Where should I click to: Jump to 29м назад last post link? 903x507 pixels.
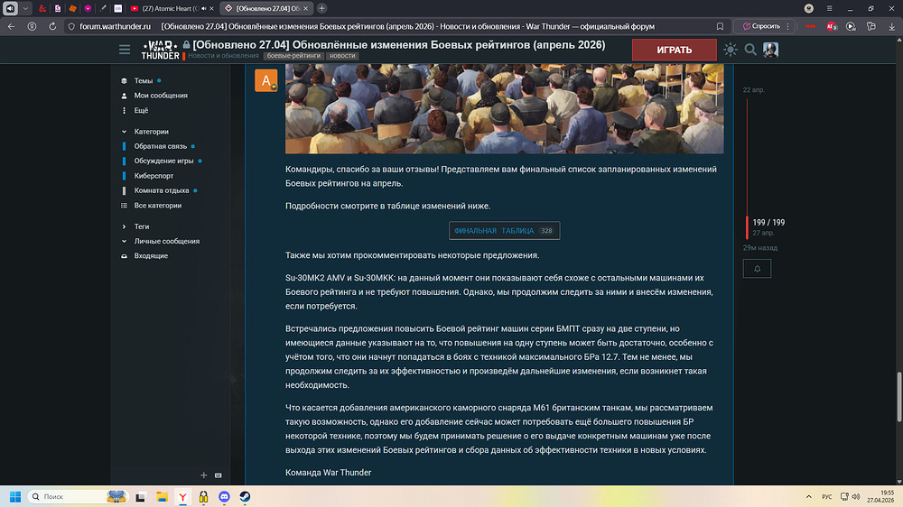pos(759,248)
